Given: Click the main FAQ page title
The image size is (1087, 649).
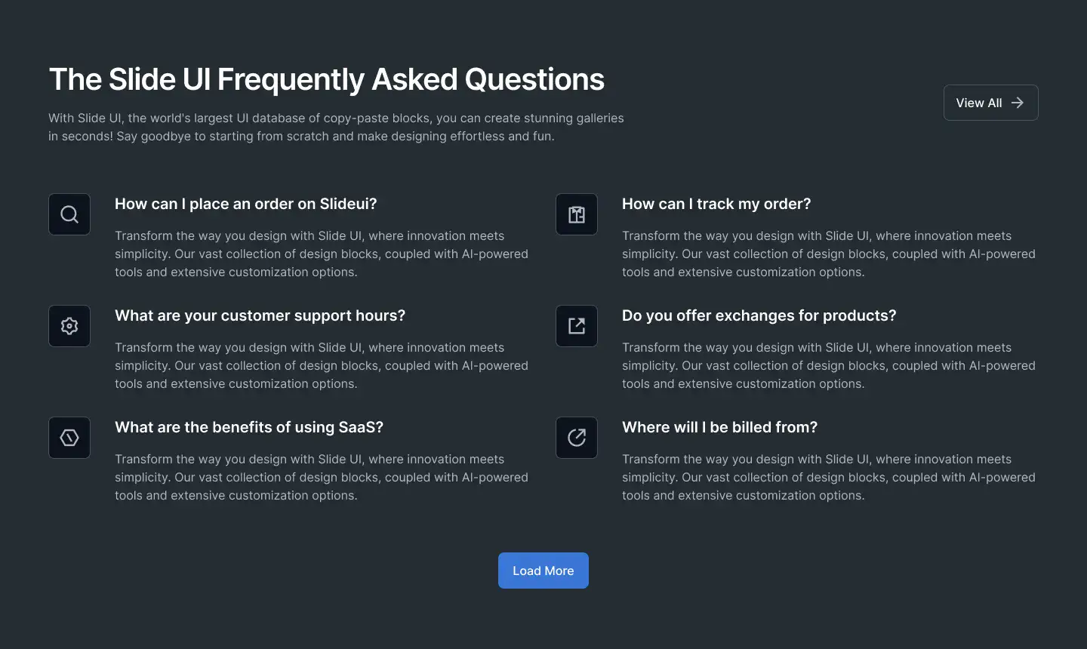Looking at the screenshot, I should pos(326,79).
